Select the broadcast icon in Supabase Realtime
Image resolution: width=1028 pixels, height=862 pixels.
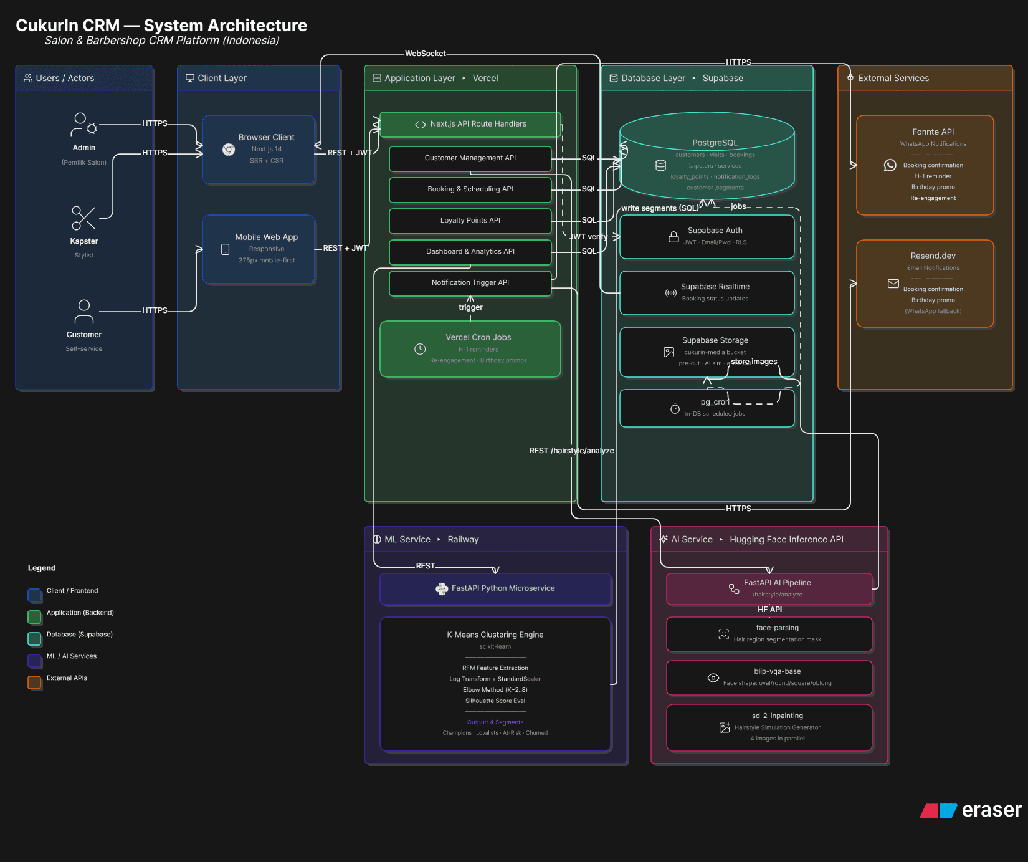[x=671, y=293]
